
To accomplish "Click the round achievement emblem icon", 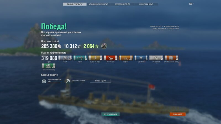I will click(x=104, y=46).
